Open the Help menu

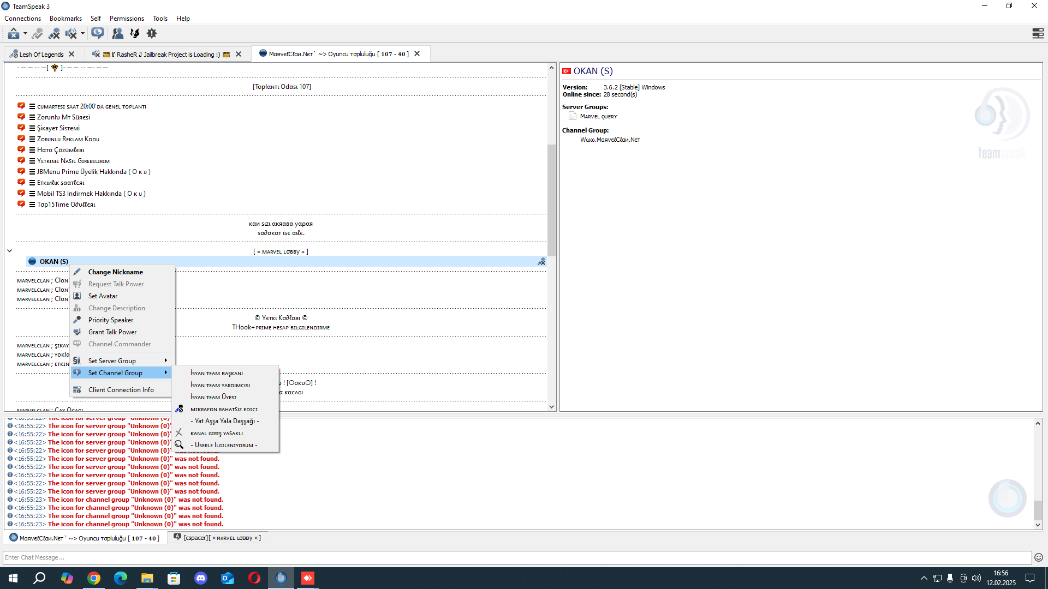(x=183, y=19)
